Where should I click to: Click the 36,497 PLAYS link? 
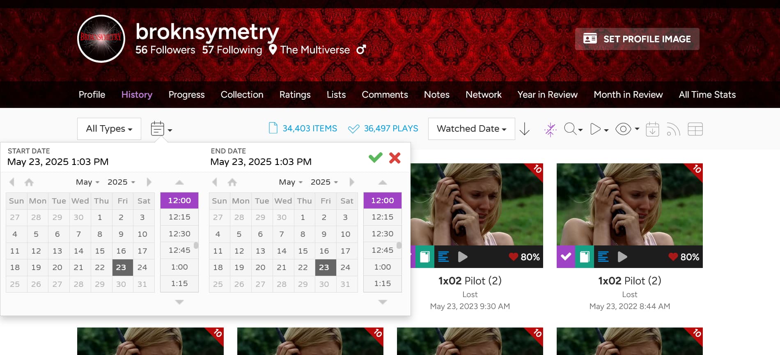pyautogui.click(x=383, y=128)
